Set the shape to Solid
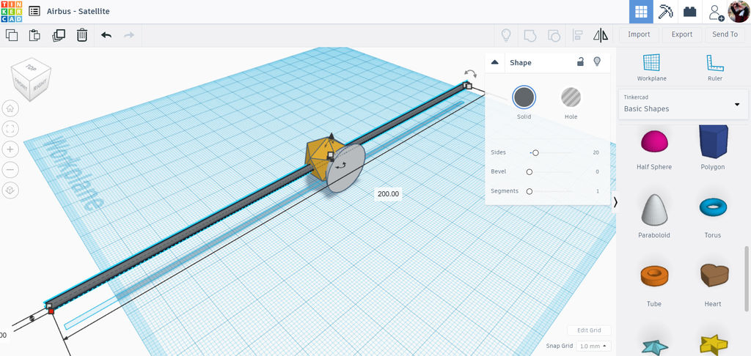The height and width of the screenshot is (356, 751). click(x=524, y=97)
